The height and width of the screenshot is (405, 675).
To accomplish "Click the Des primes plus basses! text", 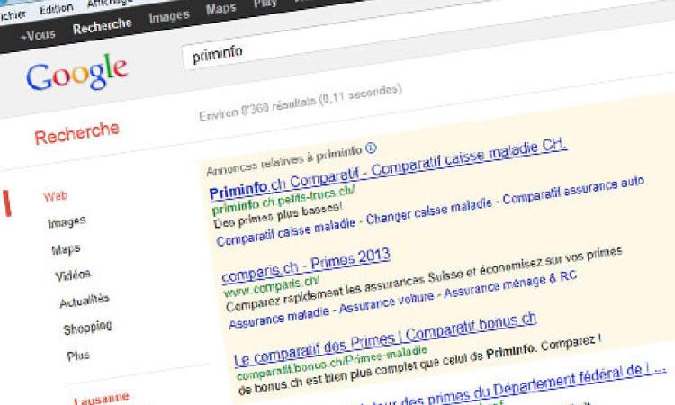I will pos(278,216).
